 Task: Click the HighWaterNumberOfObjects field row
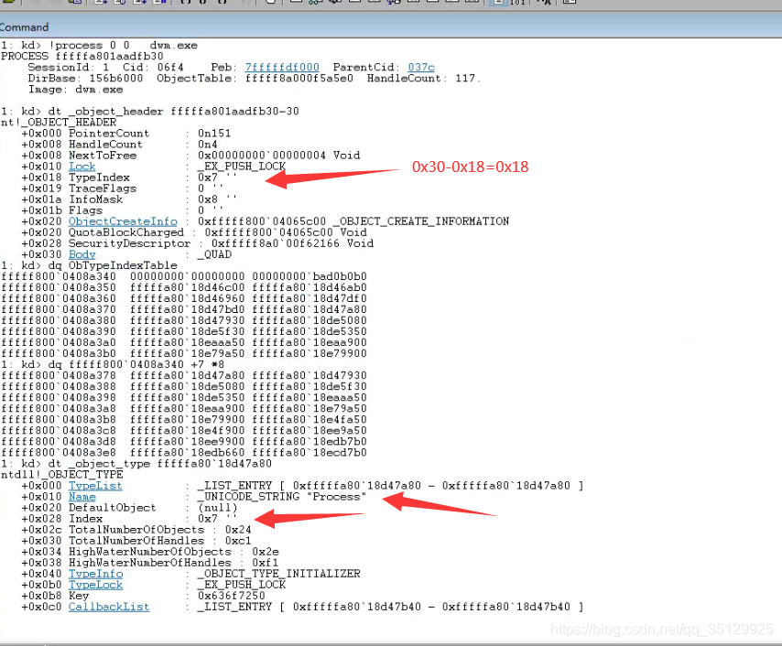point(149,552)
